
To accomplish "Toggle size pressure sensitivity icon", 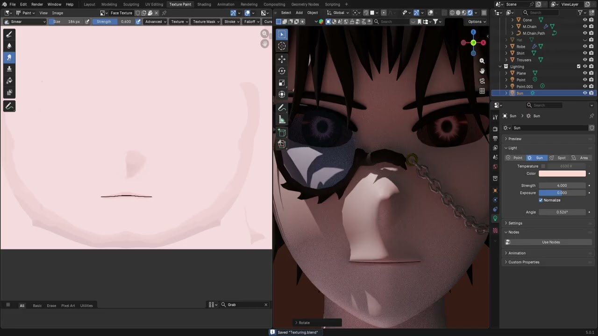I will [x=87, y=21].
